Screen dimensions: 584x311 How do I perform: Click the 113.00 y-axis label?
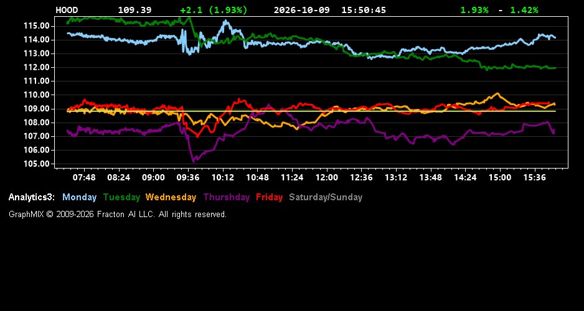[x=37, y=53]
